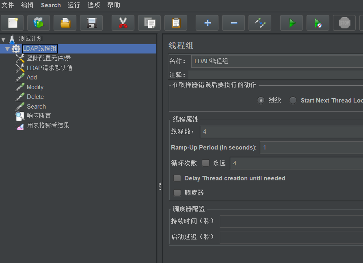363x263 pixels.
Task: Click the 持续时间（秒） field
Action: [x=291, y=221]
